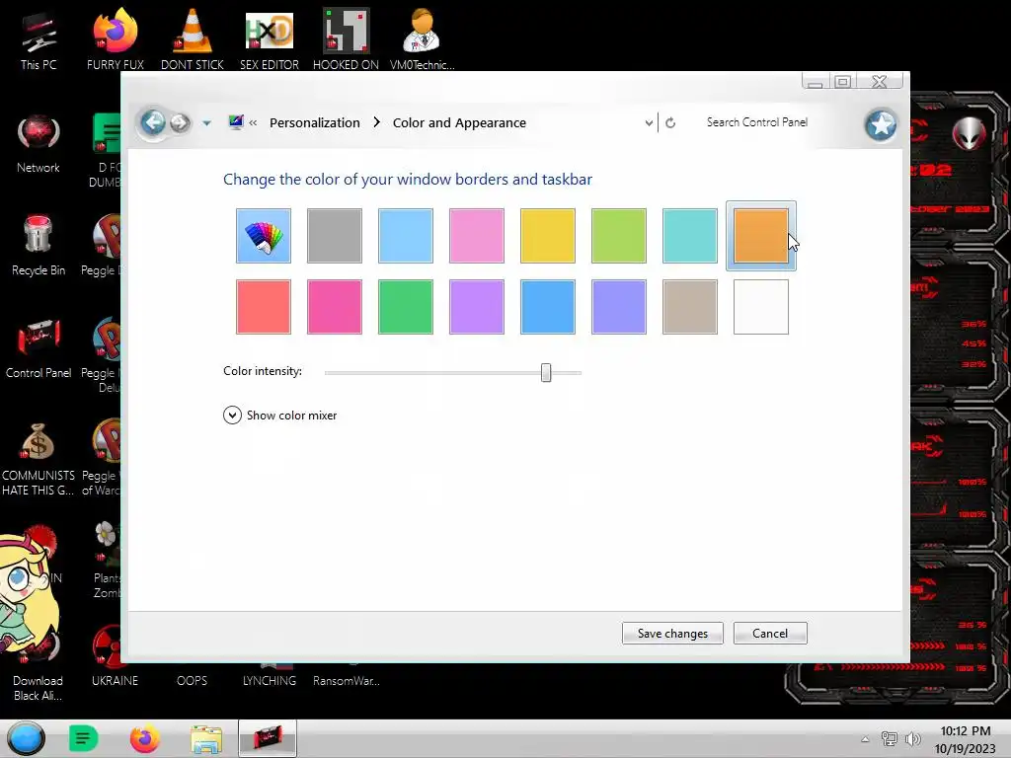Choose the red coral swatch
The width and height of the screenshot is (1011, 758).
coord(263,307)
